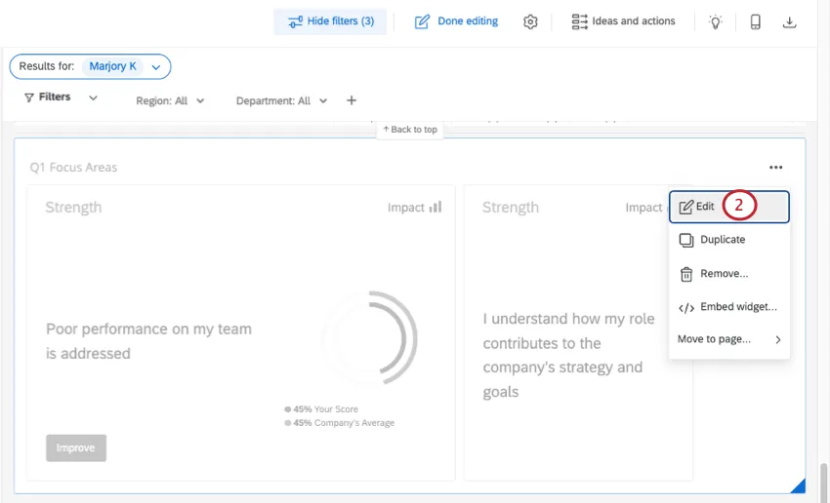
Task: Click the Impact bar chart icon
Action: coord(436,207)
